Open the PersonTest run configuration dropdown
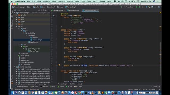The height and width of the screenshot is (95, 170). tap(130, 7)
